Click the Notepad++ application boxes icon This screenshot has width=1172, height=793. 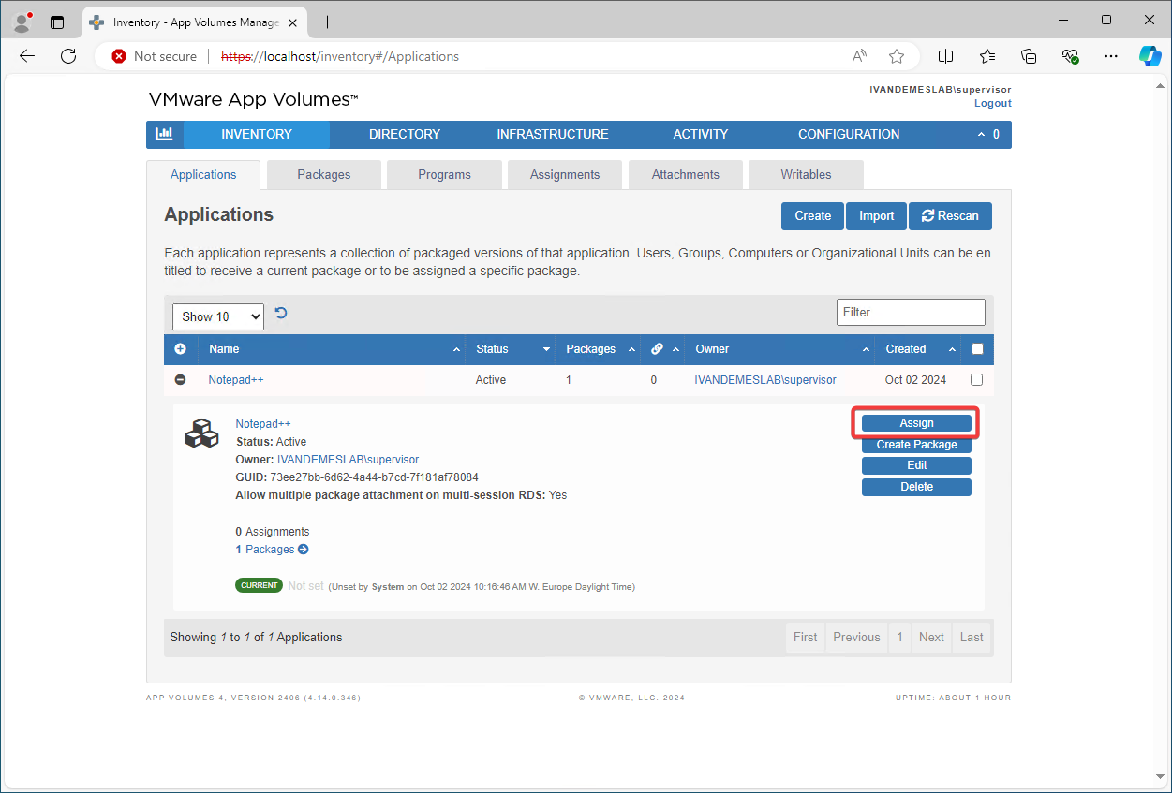[201, 433]
